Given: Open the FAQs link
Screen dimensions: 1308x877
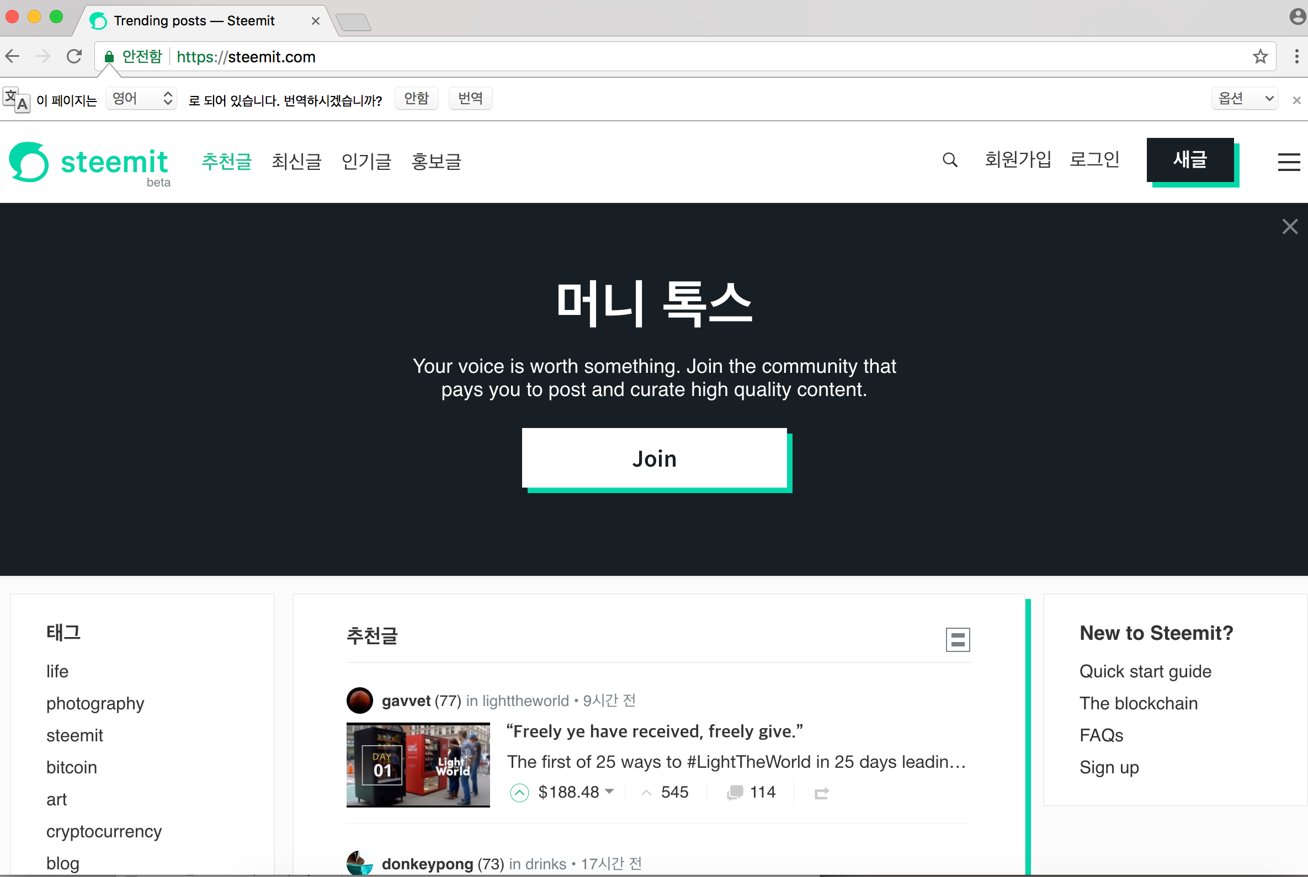Looking at the screenshot, I should click(1101, 735).
